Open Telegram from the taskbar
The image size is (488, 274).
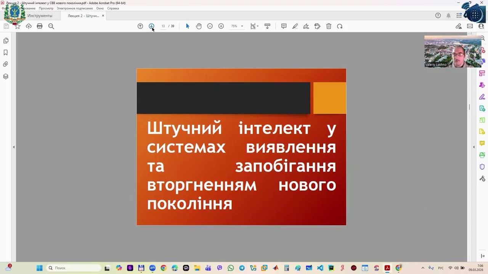click(242, 268)
